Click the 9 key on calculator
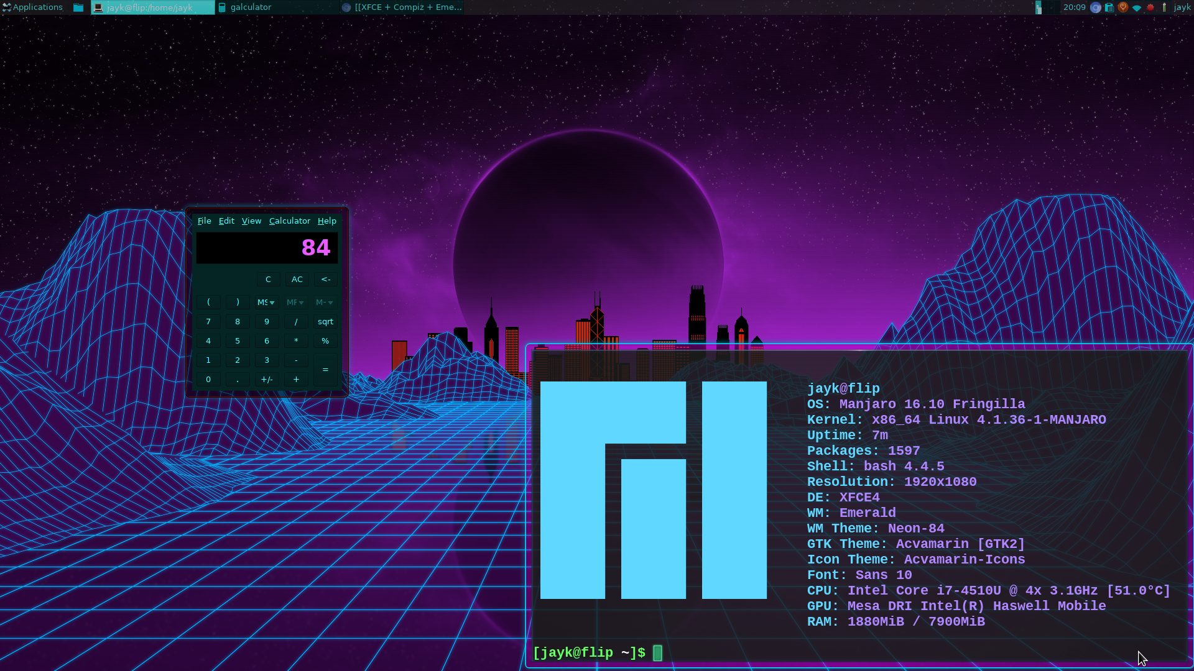 coord(267,321)
